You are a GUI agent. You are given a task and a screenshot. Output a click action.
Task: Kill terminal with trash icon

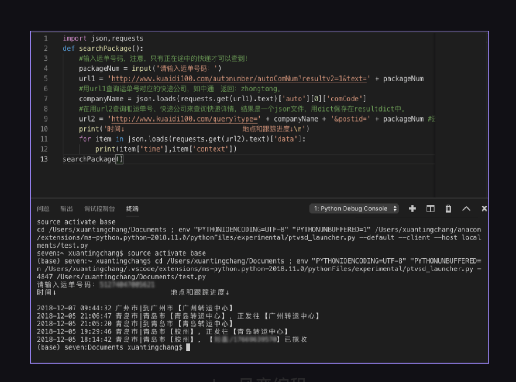(x=448, y=208)
